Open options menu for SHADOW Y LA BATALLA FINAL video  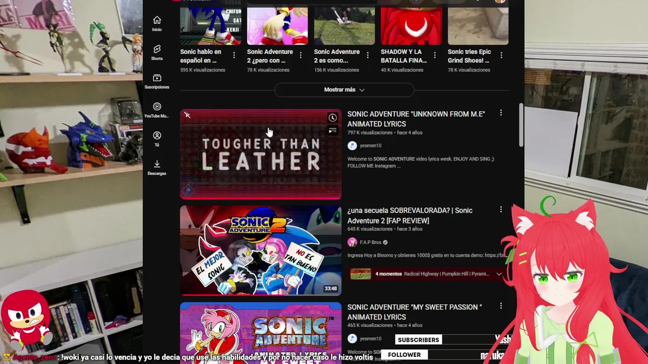[434, 55]
